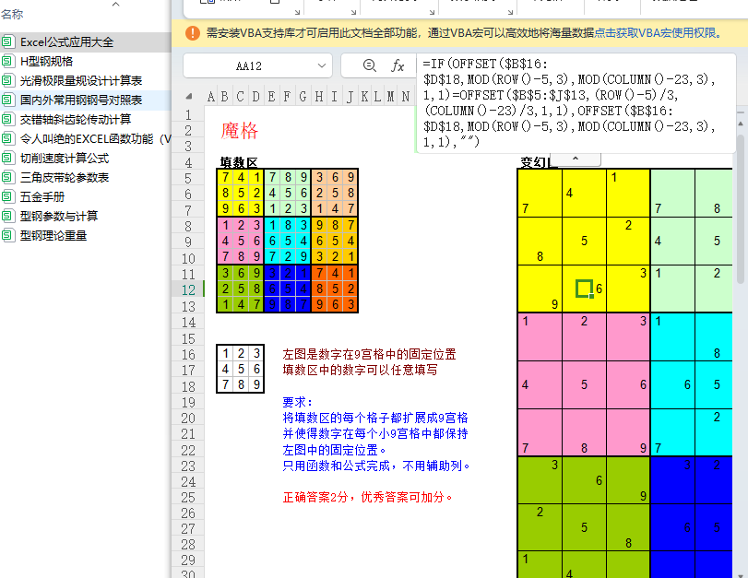Open the Excel公式应用大全 file
The width and height of the screenshot is (748, 578).
click(x=66, y=42)
